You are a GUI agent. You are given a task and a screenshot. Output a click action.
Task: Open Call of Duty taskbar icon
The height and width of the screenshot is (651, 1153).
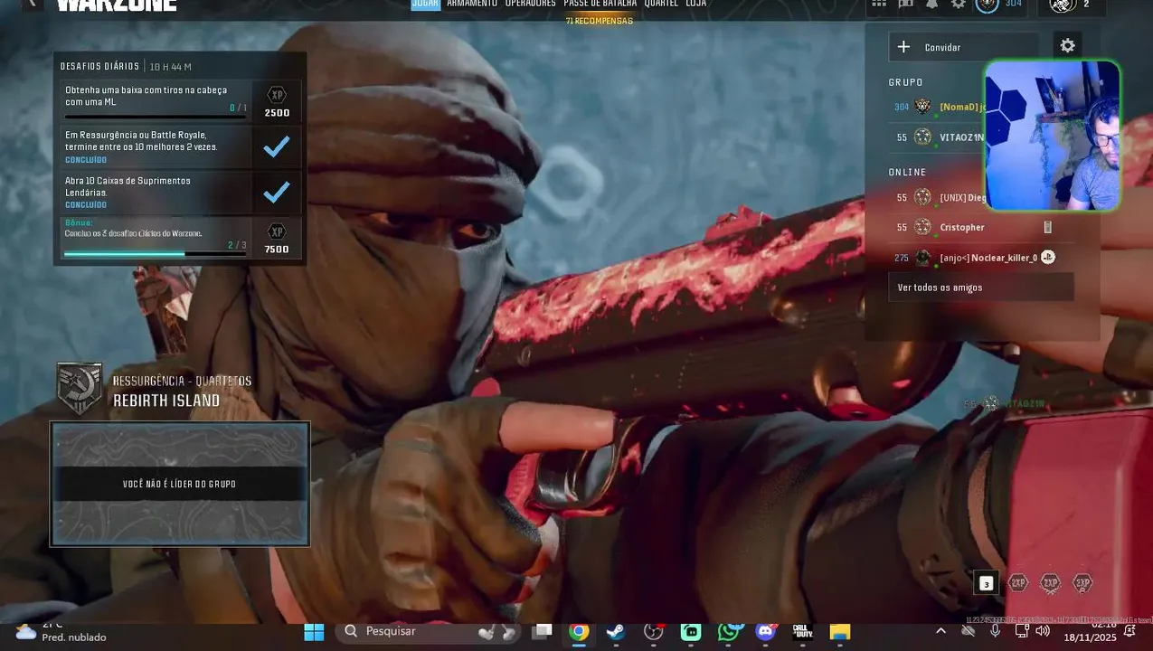(802, 632)
